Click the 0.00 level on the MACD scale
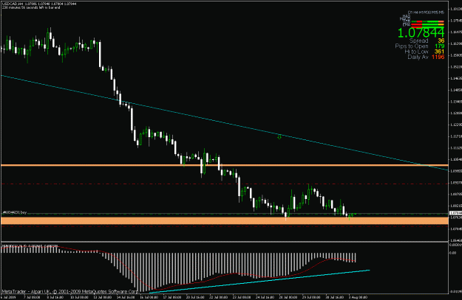 coord(453,253)
